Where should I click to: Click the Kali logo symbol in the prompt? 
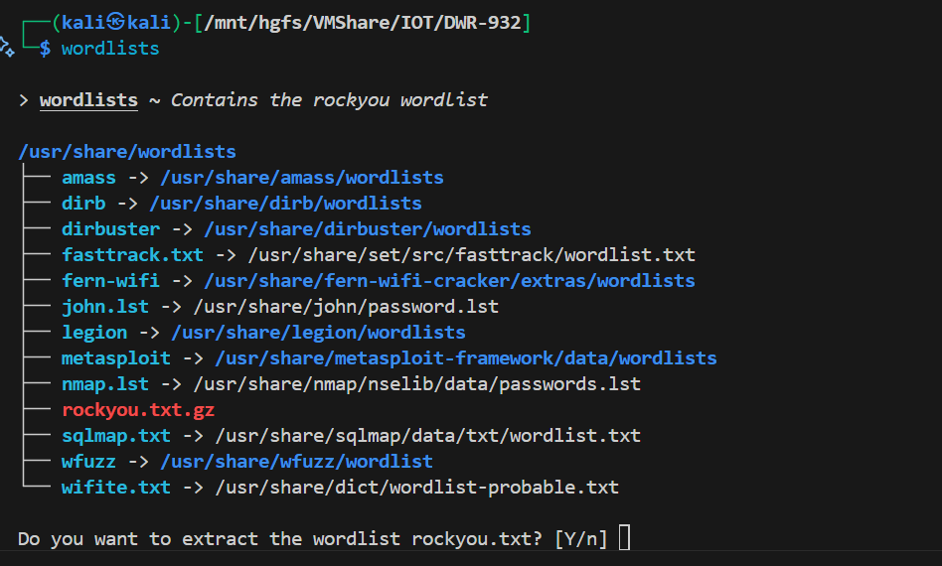(x=117, y=23)
